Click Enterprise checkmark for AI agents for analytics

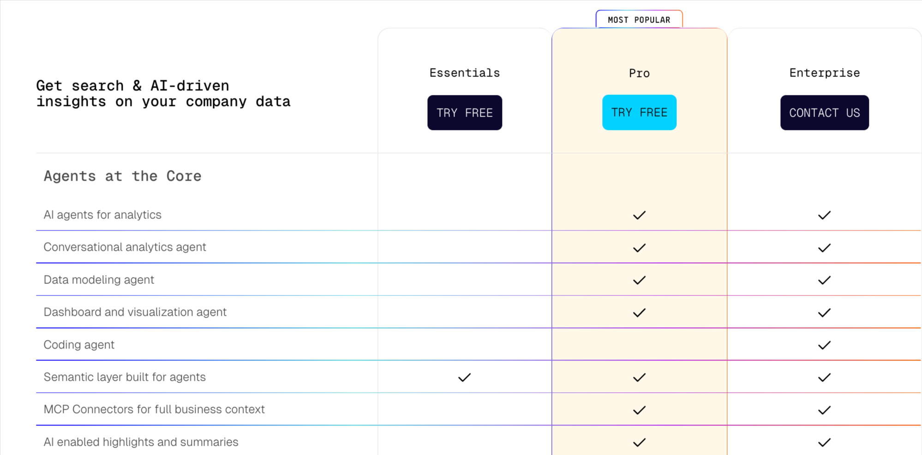(824, 215)
